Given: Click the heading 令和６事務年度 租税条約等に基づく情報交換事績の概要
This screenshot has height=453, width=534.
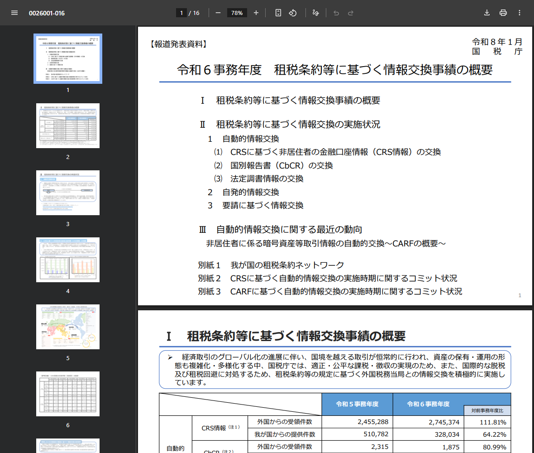Looking at the screenshot, I should tap(335, 70).
